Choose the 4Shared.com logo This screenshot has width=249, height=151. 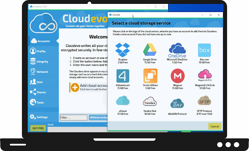(x=123, y=76)
